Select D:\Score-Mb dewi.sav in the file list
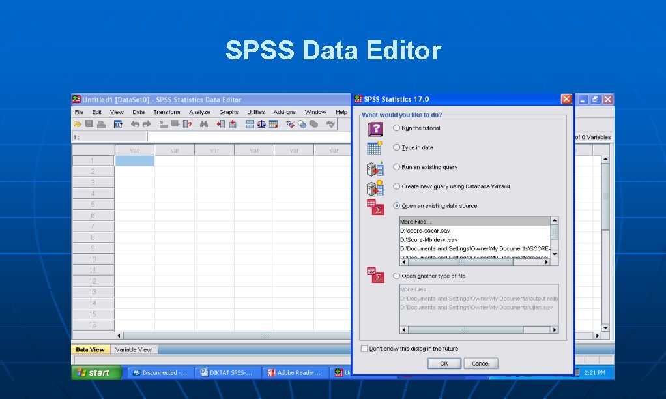This screenshot has height=399, width=666. 474,240
